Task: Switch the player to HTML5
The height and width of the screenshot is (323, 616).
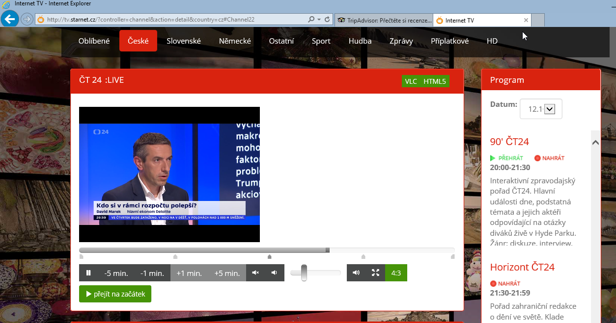Action: click(x=435, y=81)
